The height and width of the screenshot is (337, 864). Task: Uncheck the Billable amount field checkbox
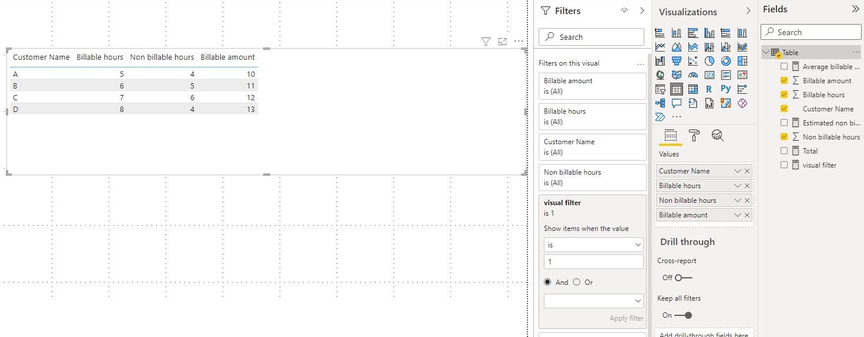(784, 81)
